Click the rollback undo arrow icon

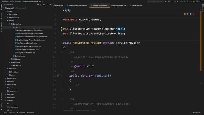[x=197, y=1]
